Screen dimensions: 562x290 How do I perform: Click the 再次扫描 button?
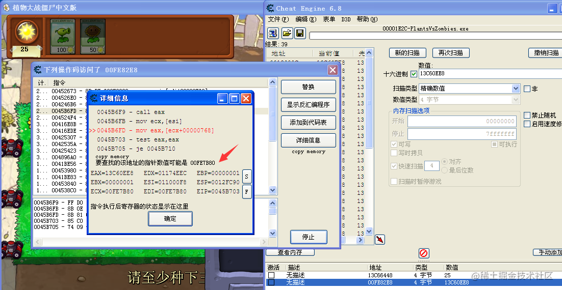[451, 53]
